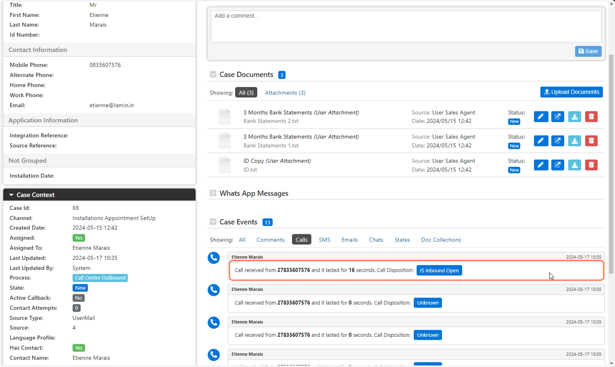Screen dimensions: 615x367
Task: Click Last Updated value 2024-05-17 10:35
Action: tap(95, 258)
